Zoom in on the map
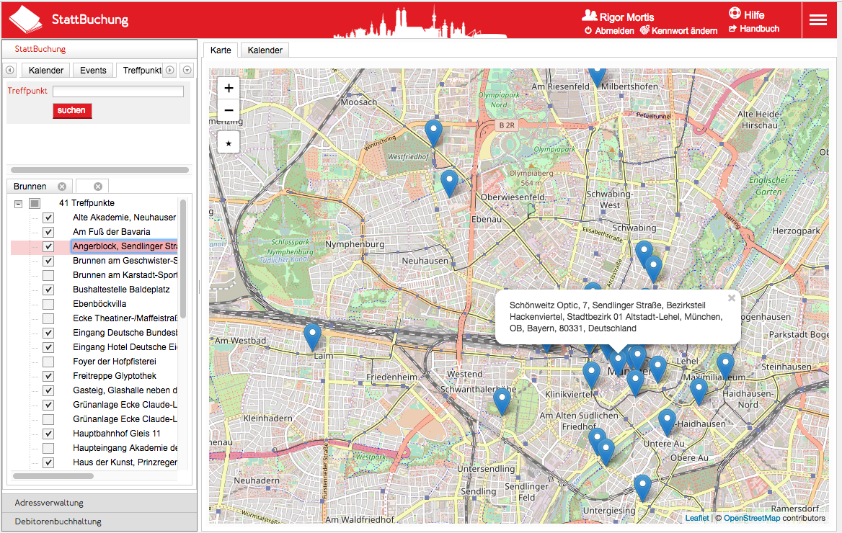842x533 pixels. click(229, 89)
